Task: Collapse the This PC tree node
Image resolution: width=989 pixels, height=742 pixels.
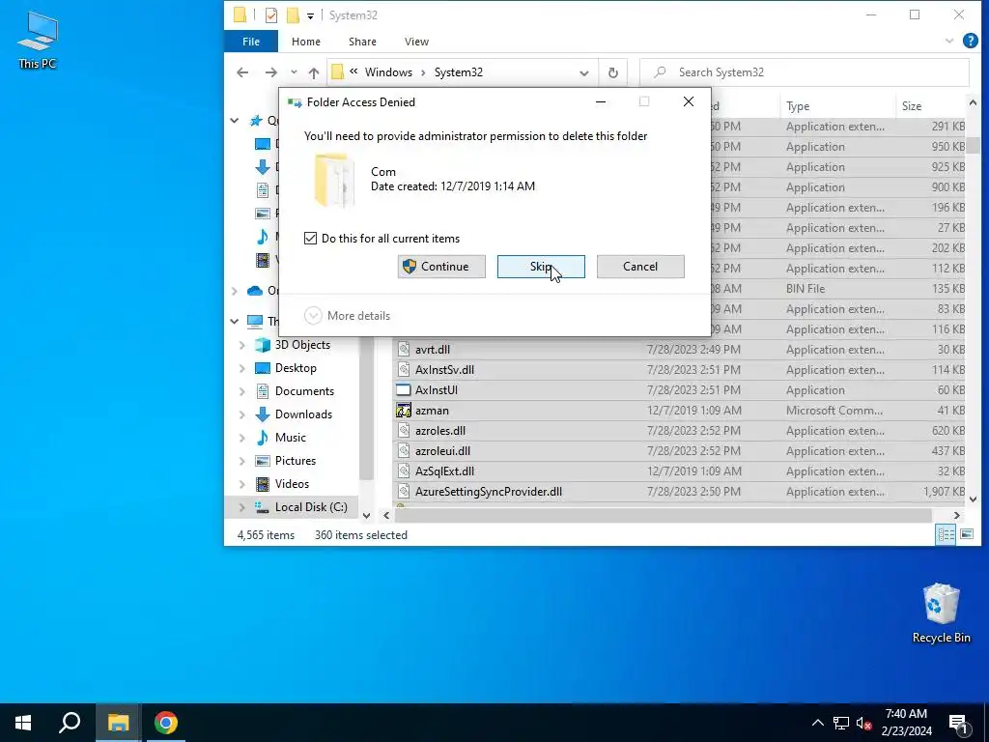Action: click(235, 321)
